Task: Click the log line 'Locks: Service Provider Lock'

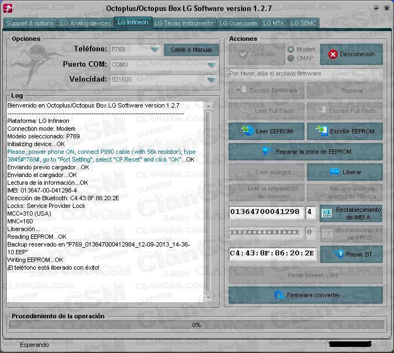Action: pyautogui.click(x=46, y=206)
